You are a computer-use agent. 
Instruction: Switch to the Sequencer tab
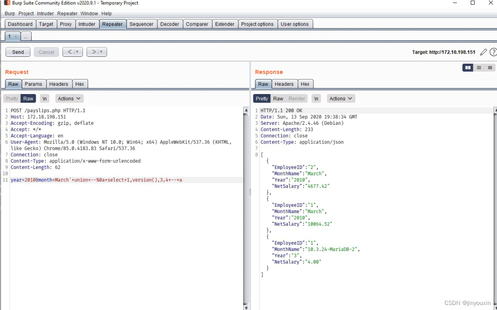click(141, 24)
